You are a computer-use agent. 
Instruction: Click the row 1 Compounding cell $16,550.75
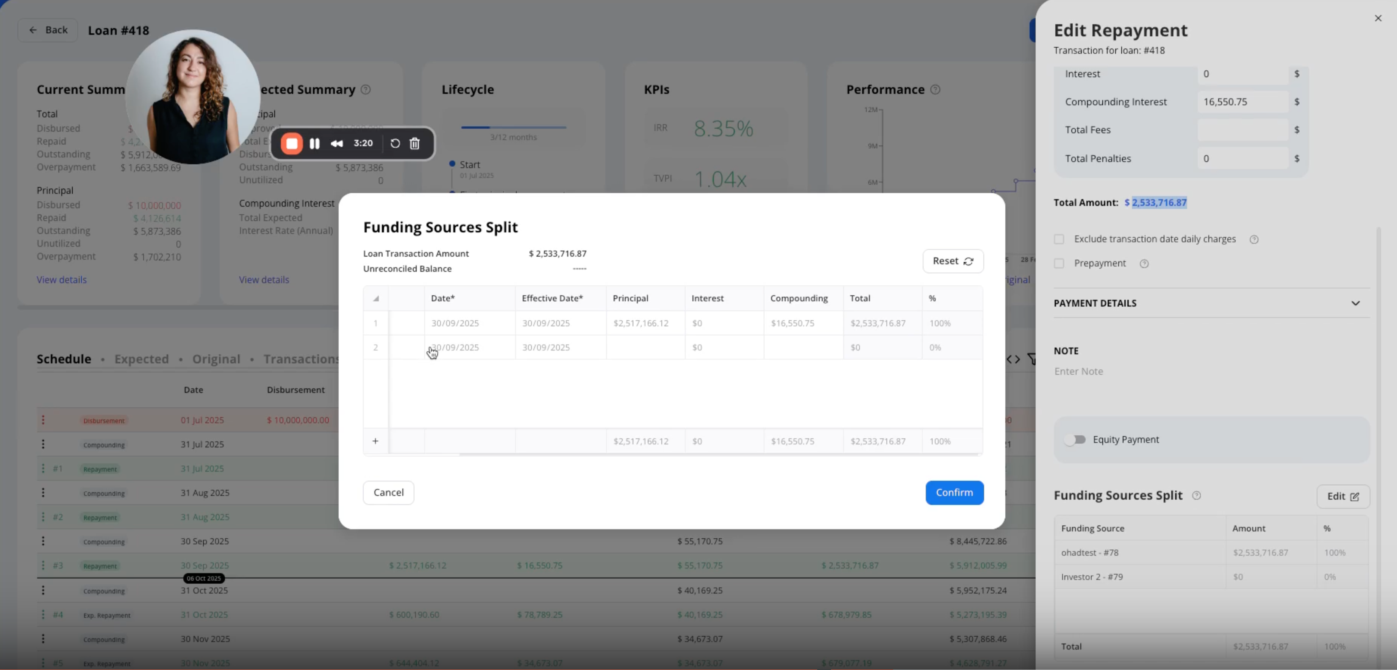click(x=804, y=324)
